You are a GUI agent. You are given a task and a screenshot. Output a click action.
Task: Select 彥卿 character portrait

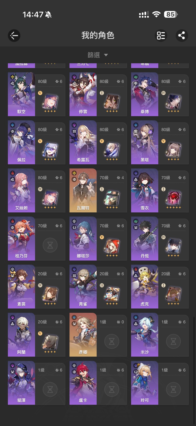[x=83, y=335]
